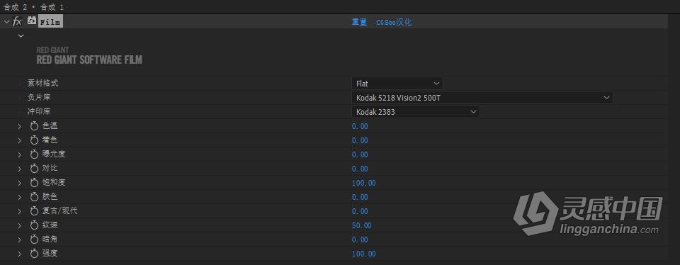Expand the 复古/现代 property
The height and width of the screenshot is (265, 680).
(x=20, y=211)
